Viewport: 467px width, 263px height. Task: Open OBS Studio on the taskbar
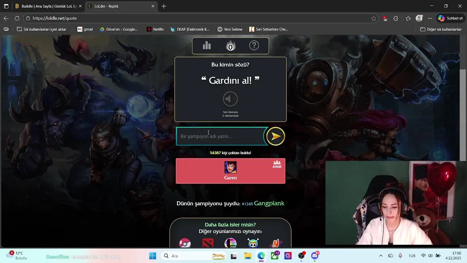click(x=301, y=256)
